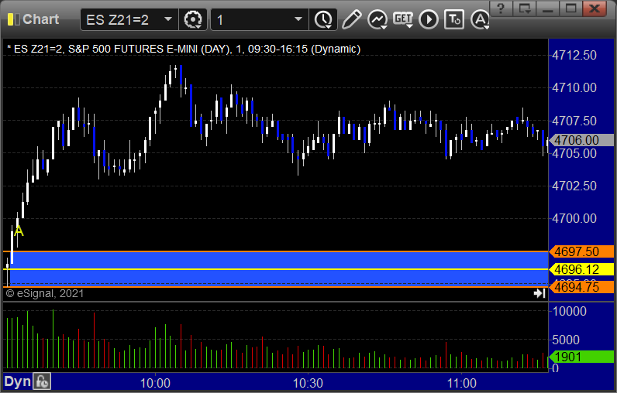Click the 4696.12 yellow price label

coord(581,269)
